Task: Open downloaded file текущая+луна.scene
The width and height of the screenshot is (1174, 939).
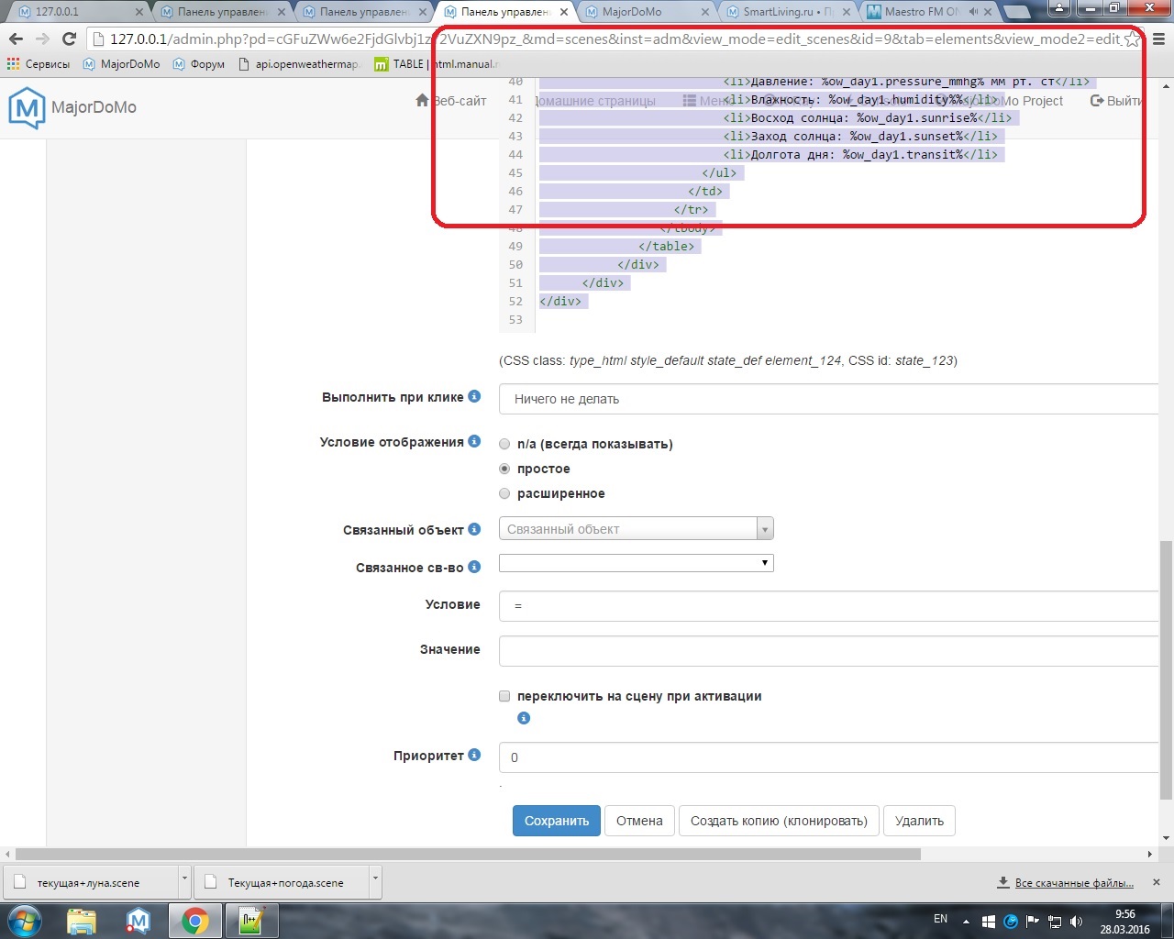Action: click(x=89, y=883)
